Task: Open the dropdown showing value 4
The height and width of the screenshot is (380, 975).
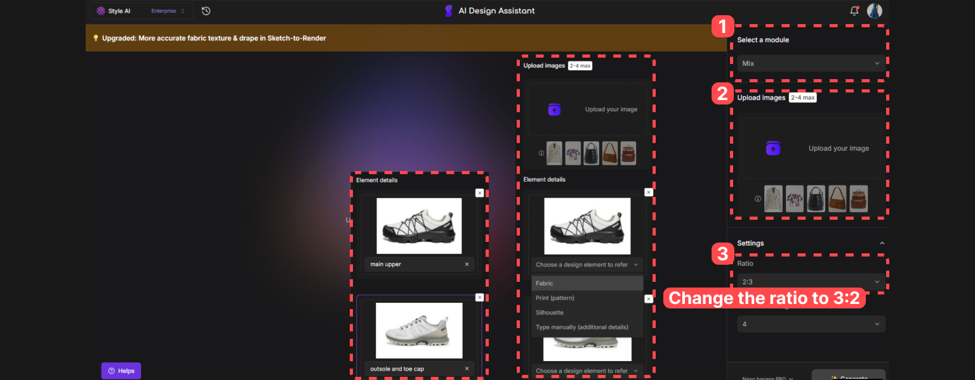Action: coord(811,324)
